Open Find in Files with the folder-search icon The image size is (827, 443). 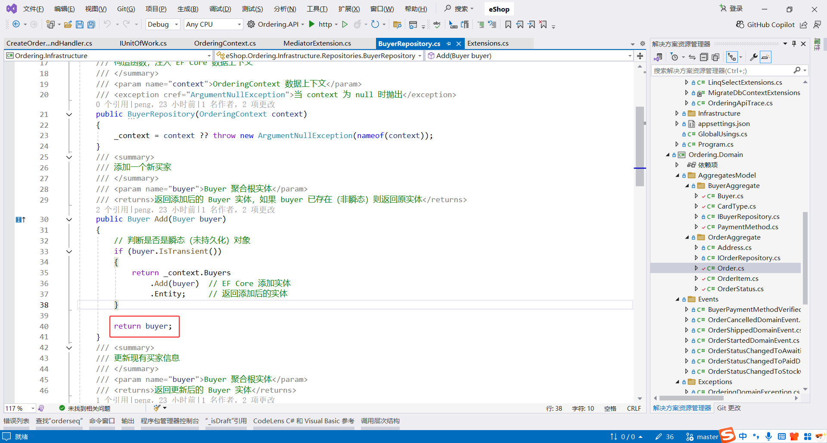pyautogui.click(x=397, y=24)
